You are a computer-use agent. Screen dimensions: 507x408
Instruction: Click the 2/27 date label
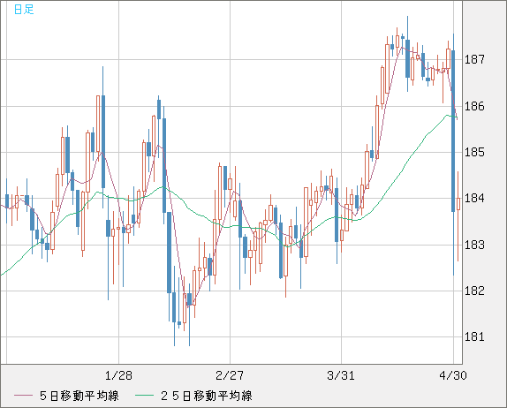pos(230,375)
